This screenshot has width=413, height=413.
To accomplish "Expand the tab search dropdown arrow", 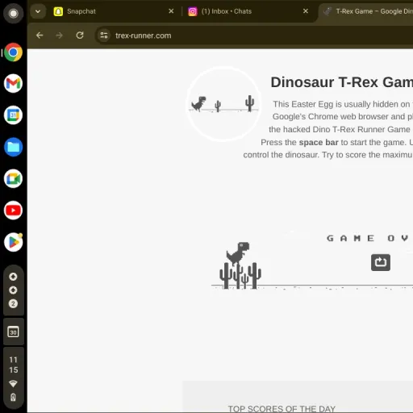I will [38, 11].
